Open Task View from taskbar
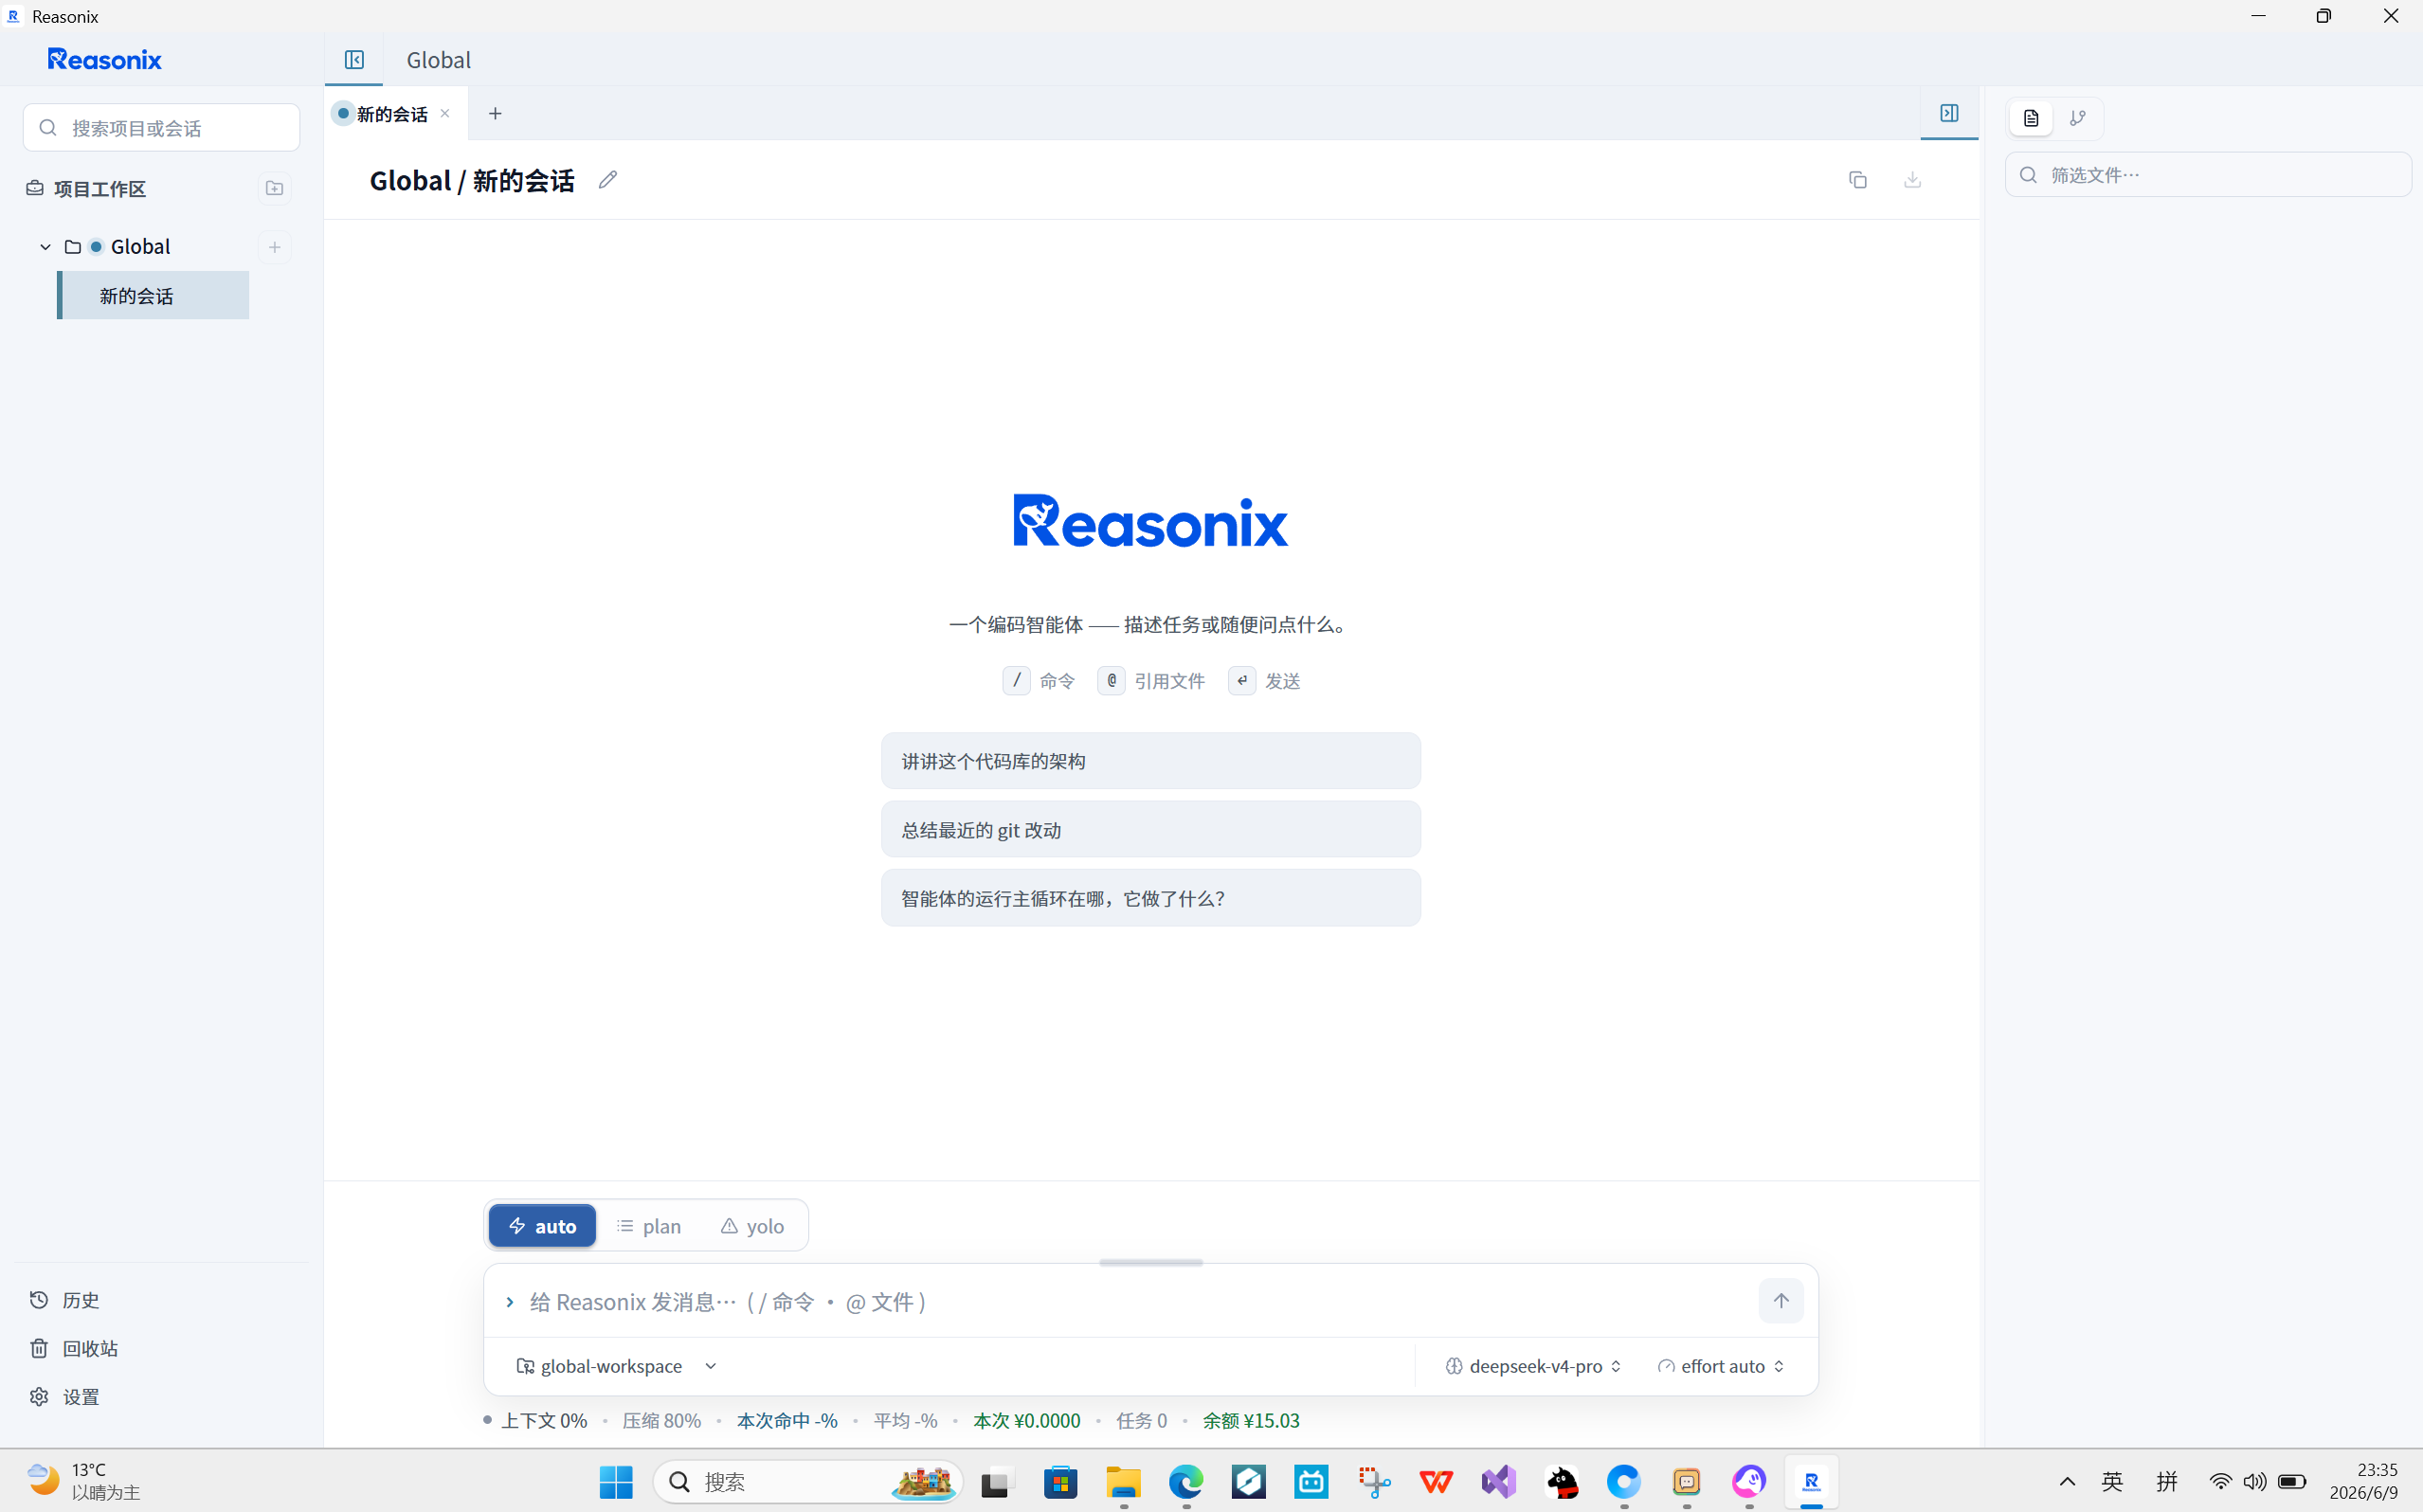This screenshot has width=2423, height=1512. (x=998, y=1481)
